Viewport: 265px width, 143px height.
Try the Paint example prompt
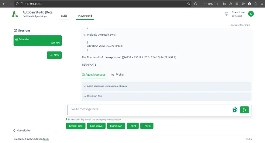[133, 126]
